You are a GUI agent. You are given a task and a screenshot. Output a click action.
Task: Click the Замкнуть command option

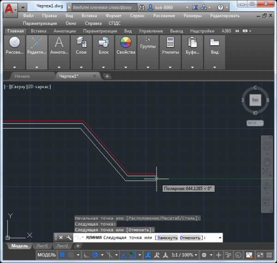(167, 238)
